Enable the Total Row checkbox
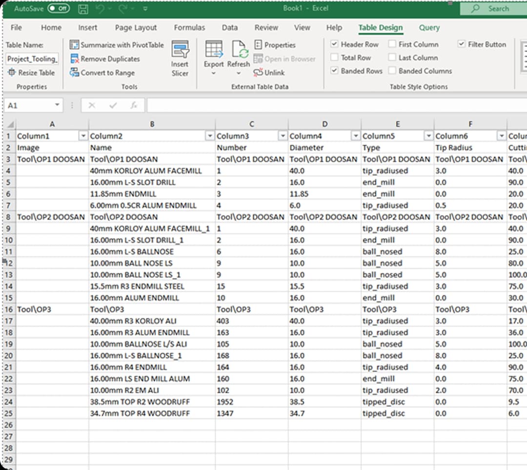527x470 pixels. click(334, 58)
